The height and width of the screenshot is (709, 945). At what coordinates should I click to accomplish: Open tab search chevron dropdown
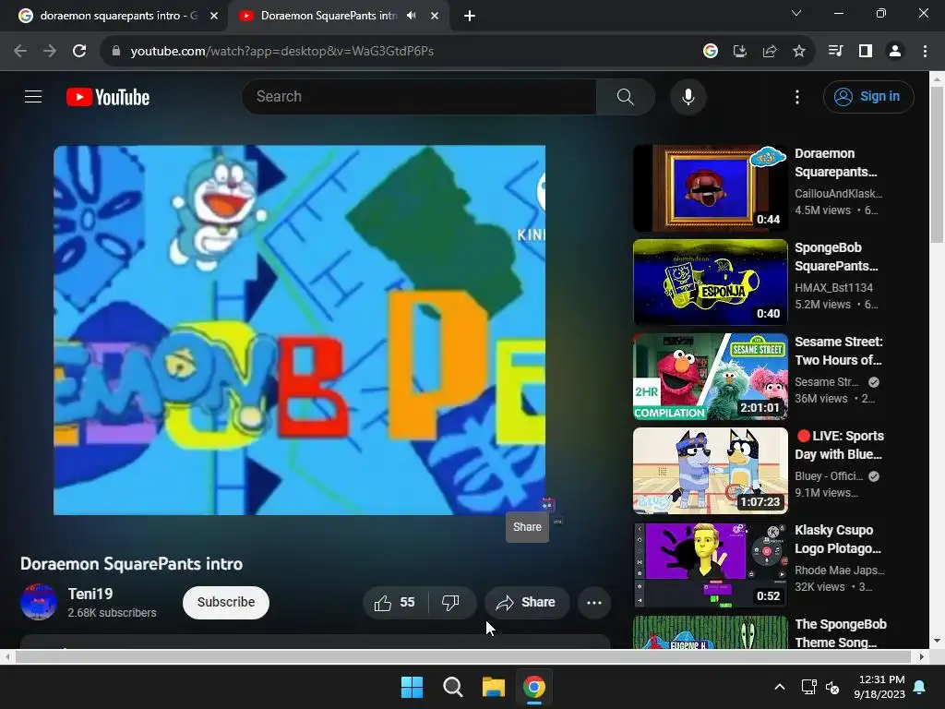click(796, 13)
